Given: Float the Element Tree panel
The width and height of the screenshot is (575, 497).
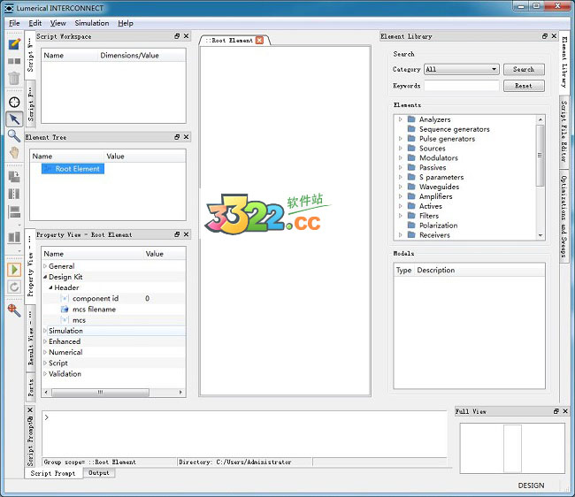Looking at the screenshot, I should point(177,137).
